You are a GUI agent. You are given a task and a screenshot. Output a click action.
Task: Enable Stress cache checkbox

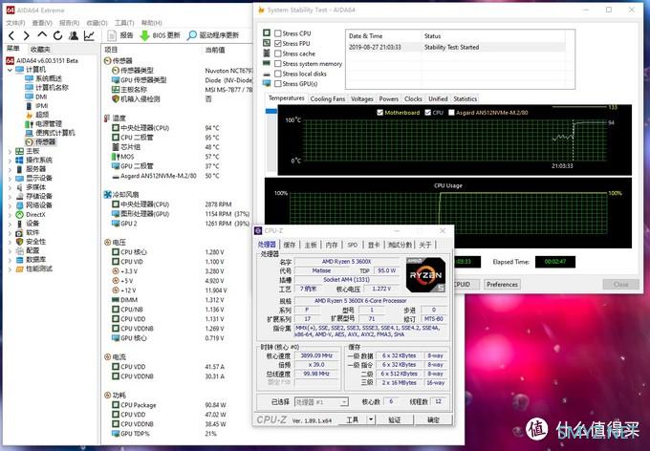click(x=278, y=54)
